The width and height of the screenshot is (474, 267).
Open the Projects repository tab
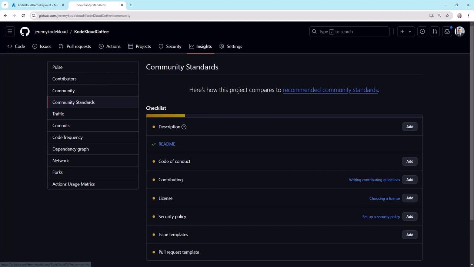[140, 46]
